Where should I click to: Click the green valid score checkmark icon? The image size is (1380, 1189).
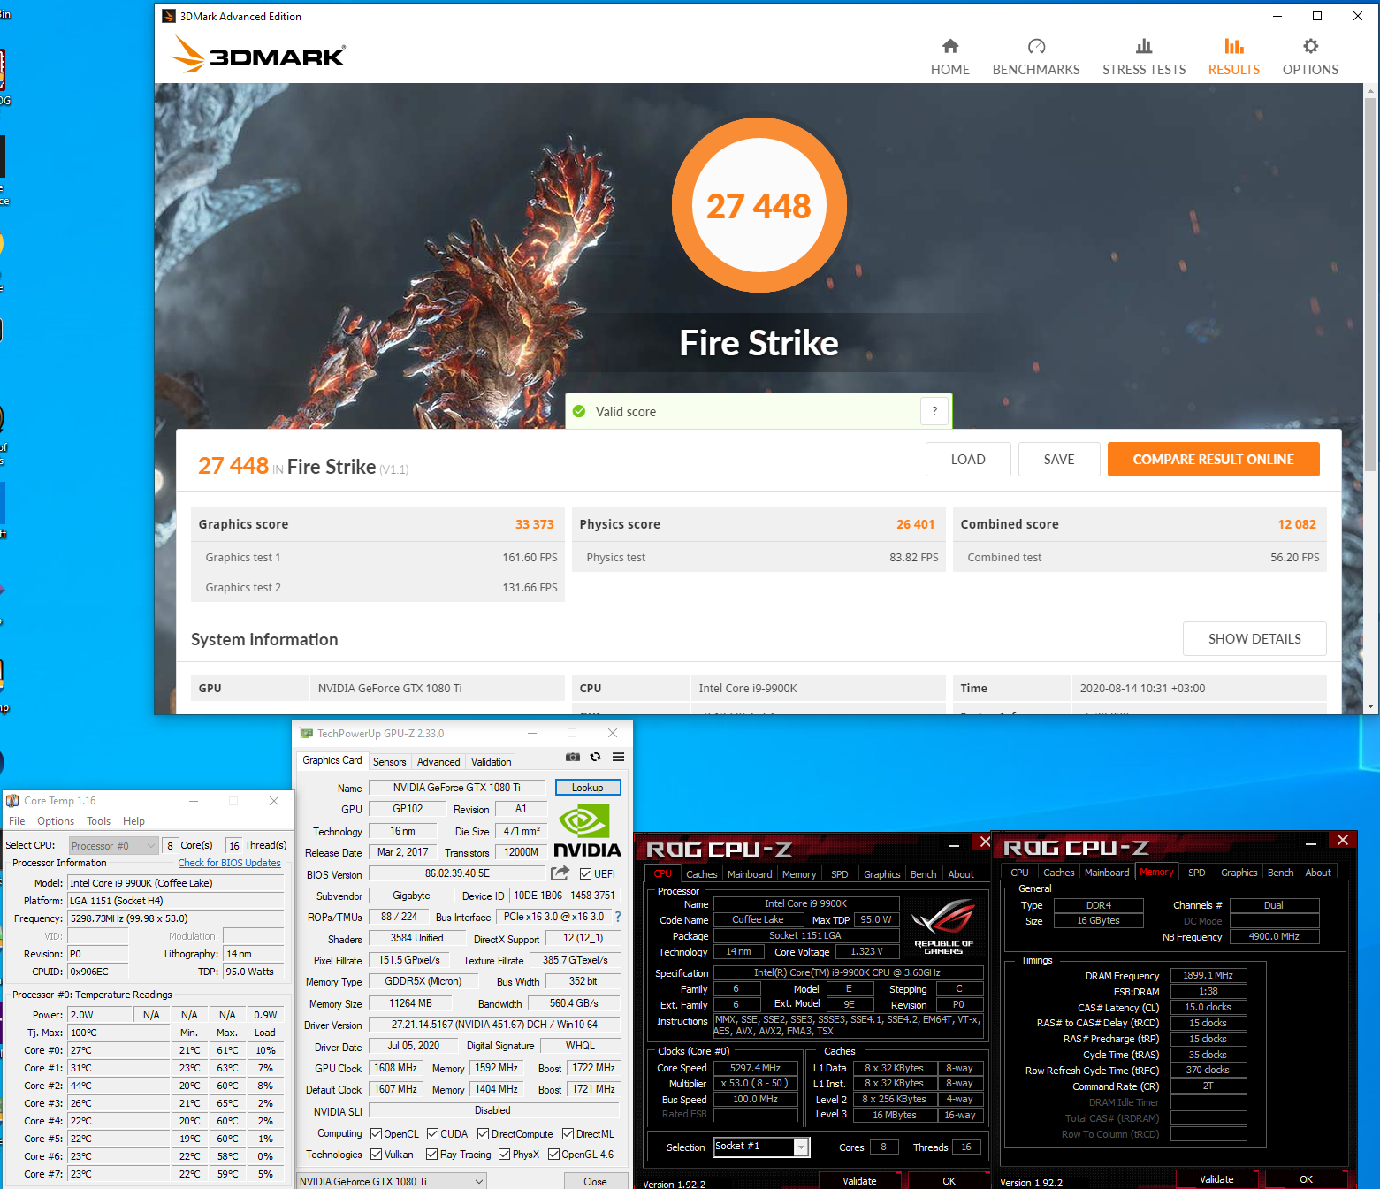[579, 411]
